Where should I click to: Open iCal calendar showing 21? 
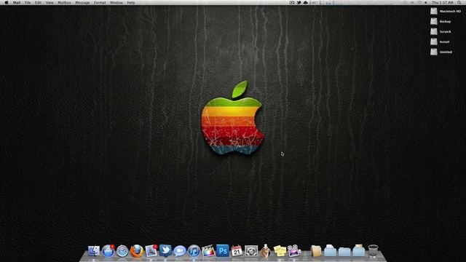click(x=237, y=251)
